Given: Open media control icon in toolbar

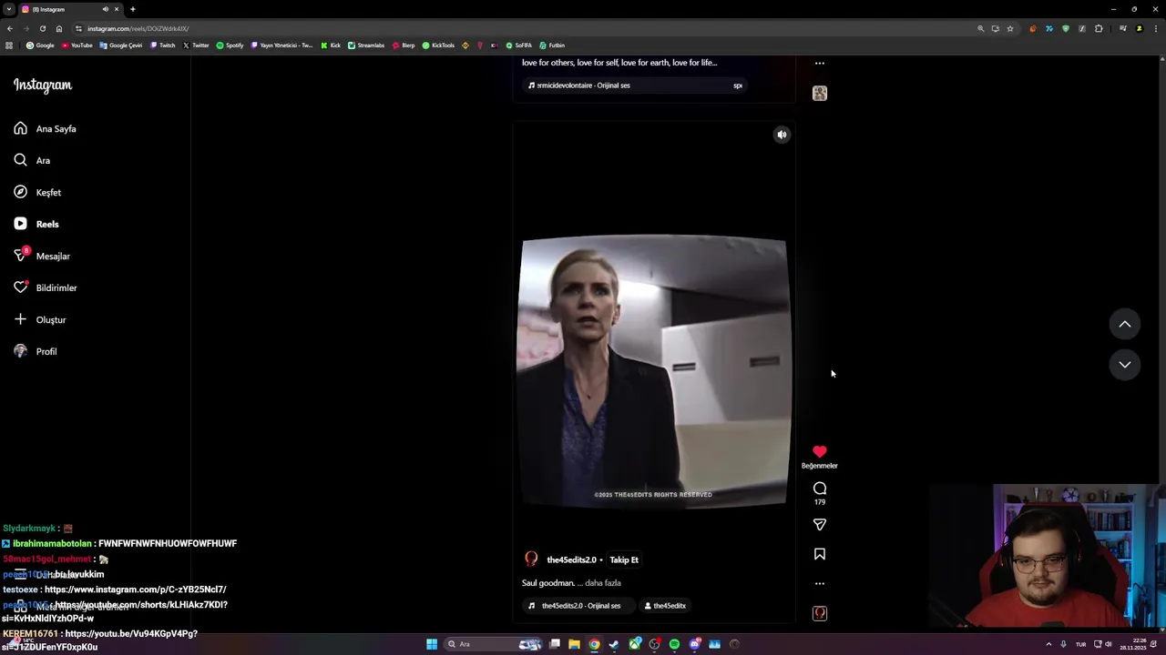Looking at the screenshot, I should point(1123,28).
